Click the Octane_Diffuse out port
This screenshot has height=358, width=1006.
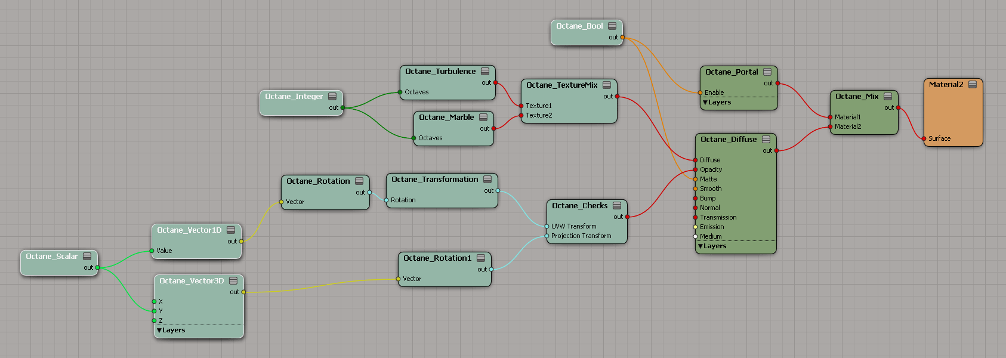[776, 150]
